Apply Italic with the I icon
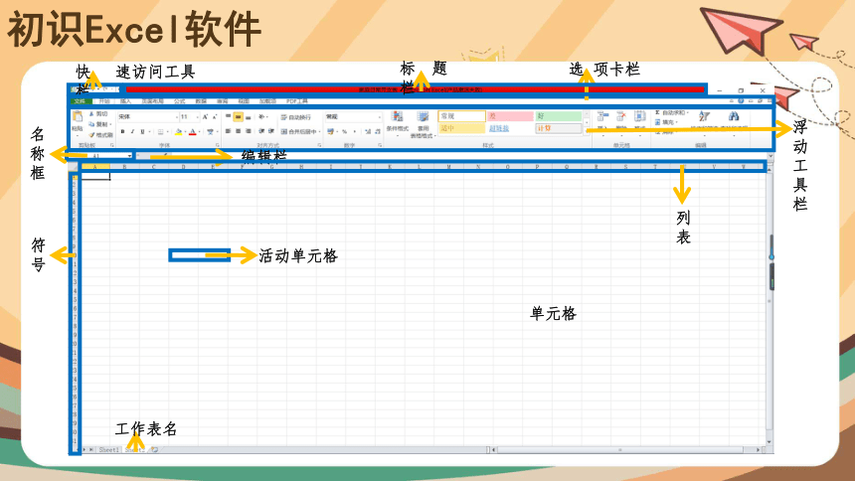 click(132, 131)
